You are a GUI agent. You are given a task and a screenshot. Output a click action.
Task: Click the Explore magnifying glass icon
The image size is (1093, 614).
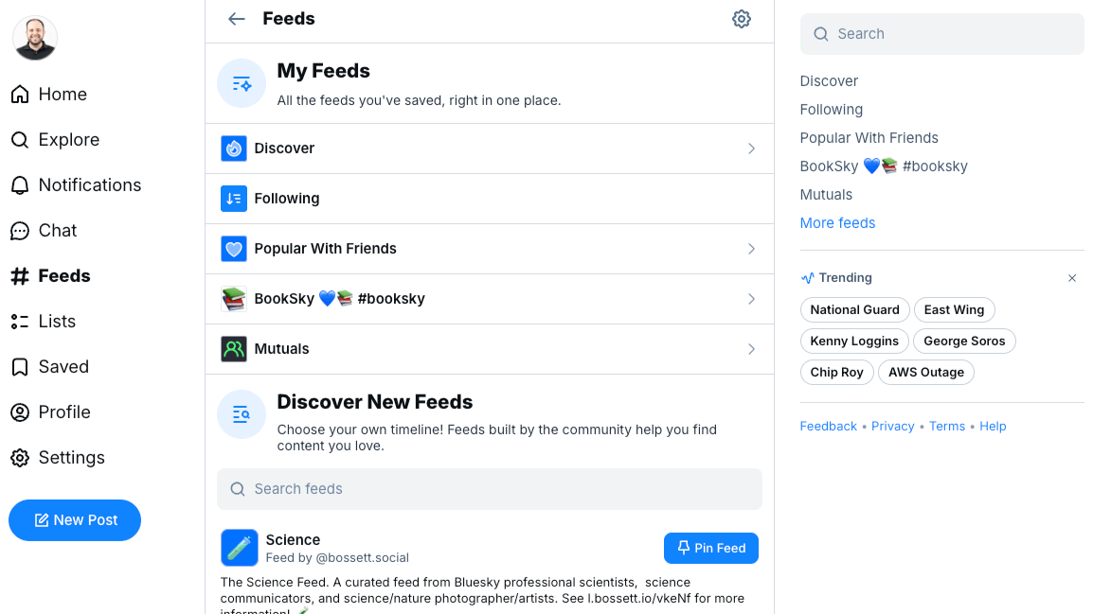[20, 139]
